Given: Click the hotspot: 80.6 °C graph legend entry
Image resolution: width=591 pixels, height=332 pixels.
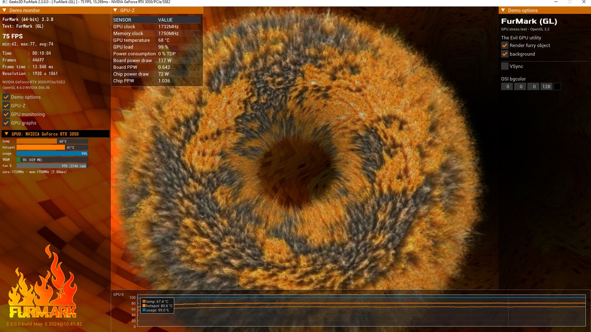Looking at the screenshot, I should tap(157, 306).
